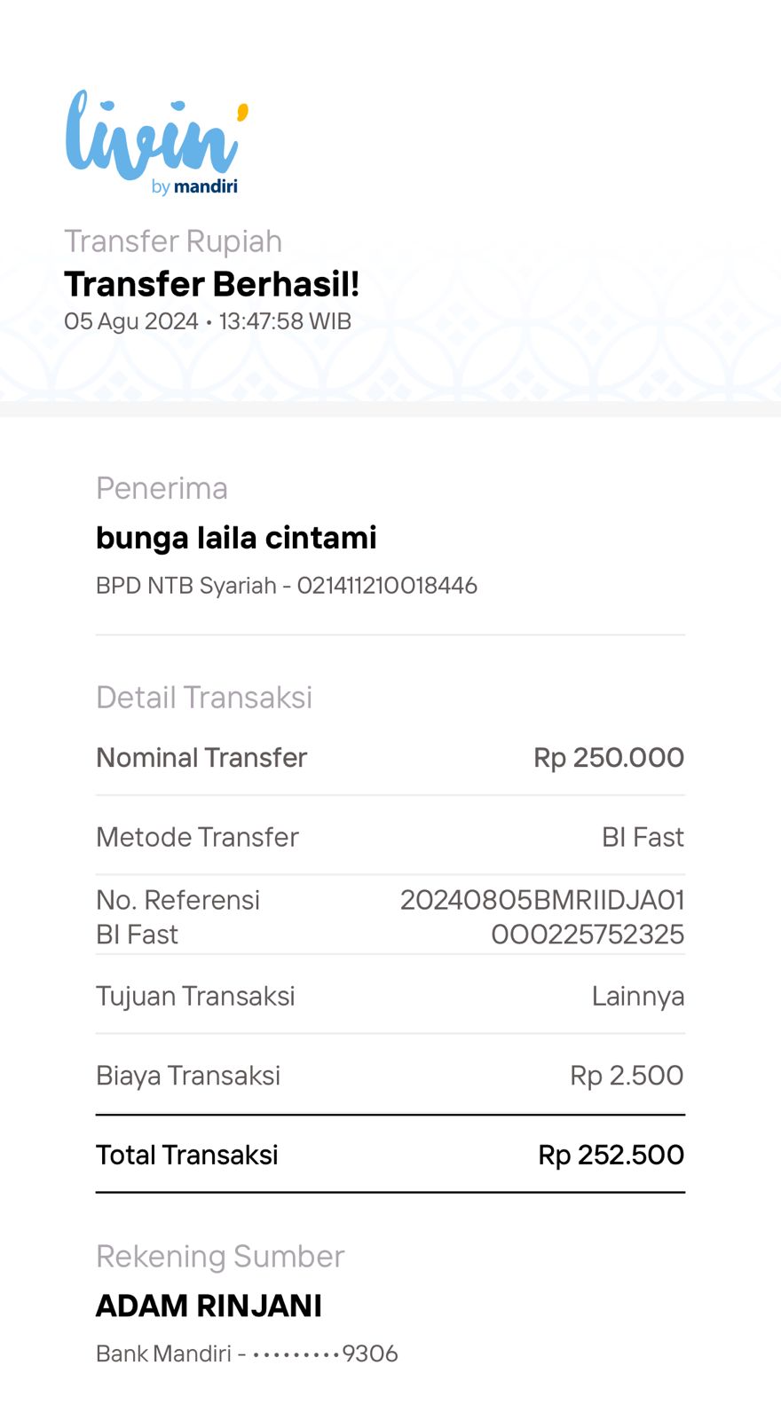This screenshot has width=781, height=1420.
Task: Click the Rekening Sumber heading
Action: tap(220, 1257)
